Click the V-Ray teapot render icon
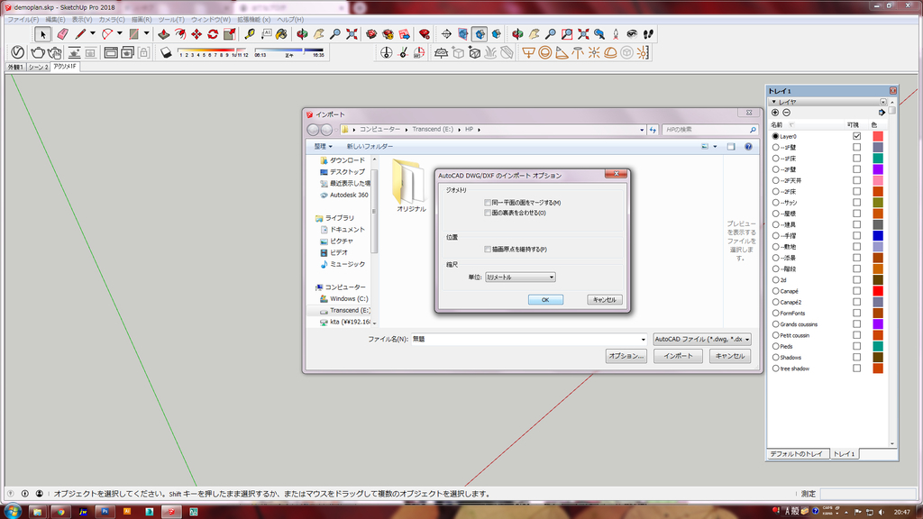 click(38, 53)
